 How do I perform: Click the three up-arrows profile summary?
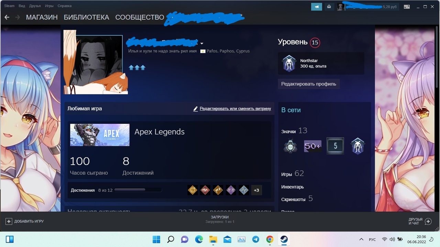point(137,68)
